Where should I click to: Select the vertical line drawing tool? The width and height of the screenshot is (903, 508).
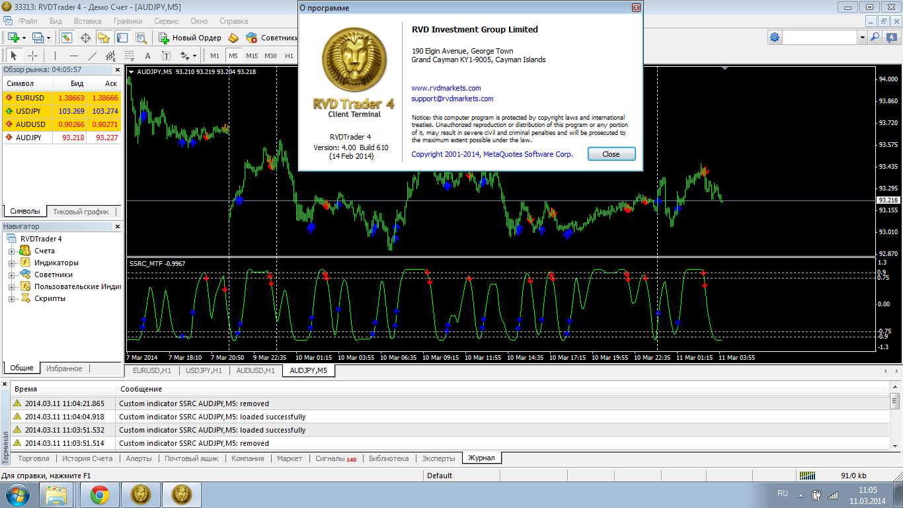coord(55,56)
